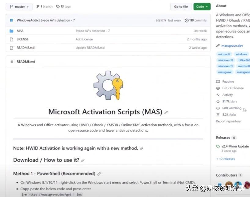
Task: Click the clock history icon
Action: click(186, 20)
